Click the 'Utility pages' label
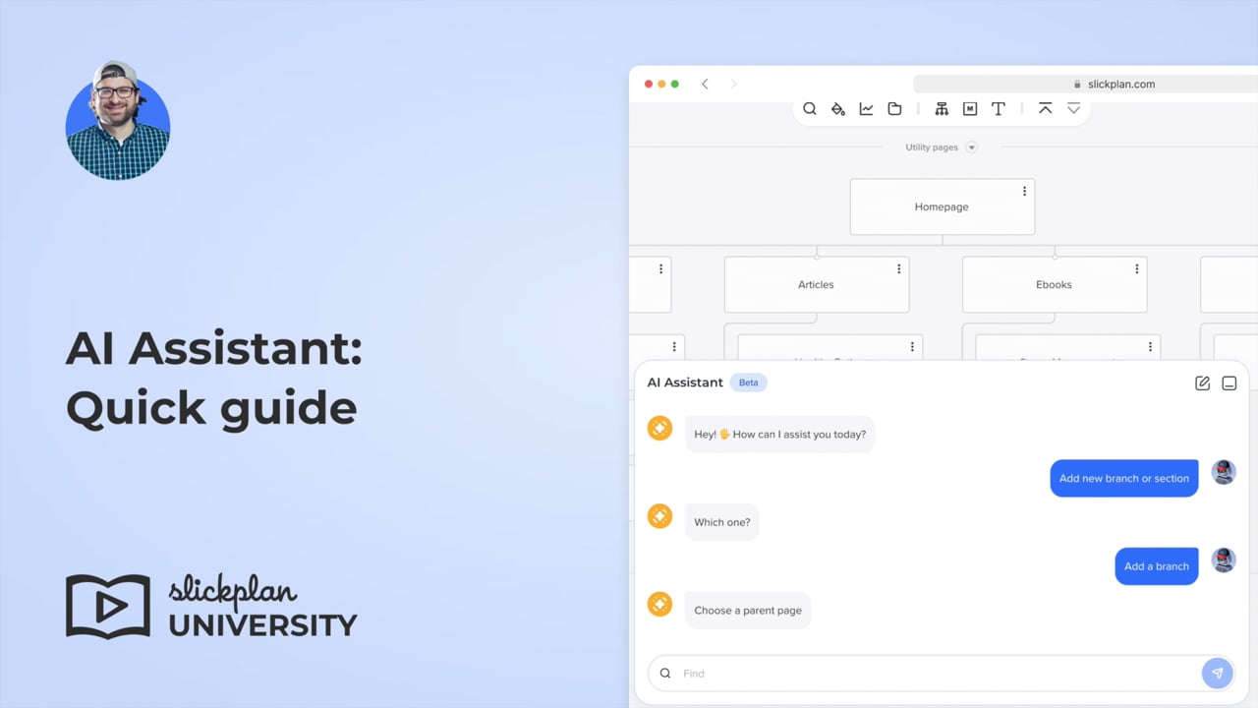Image resolution: width=1258 pixels, height=708 pixels. point(932,147)
